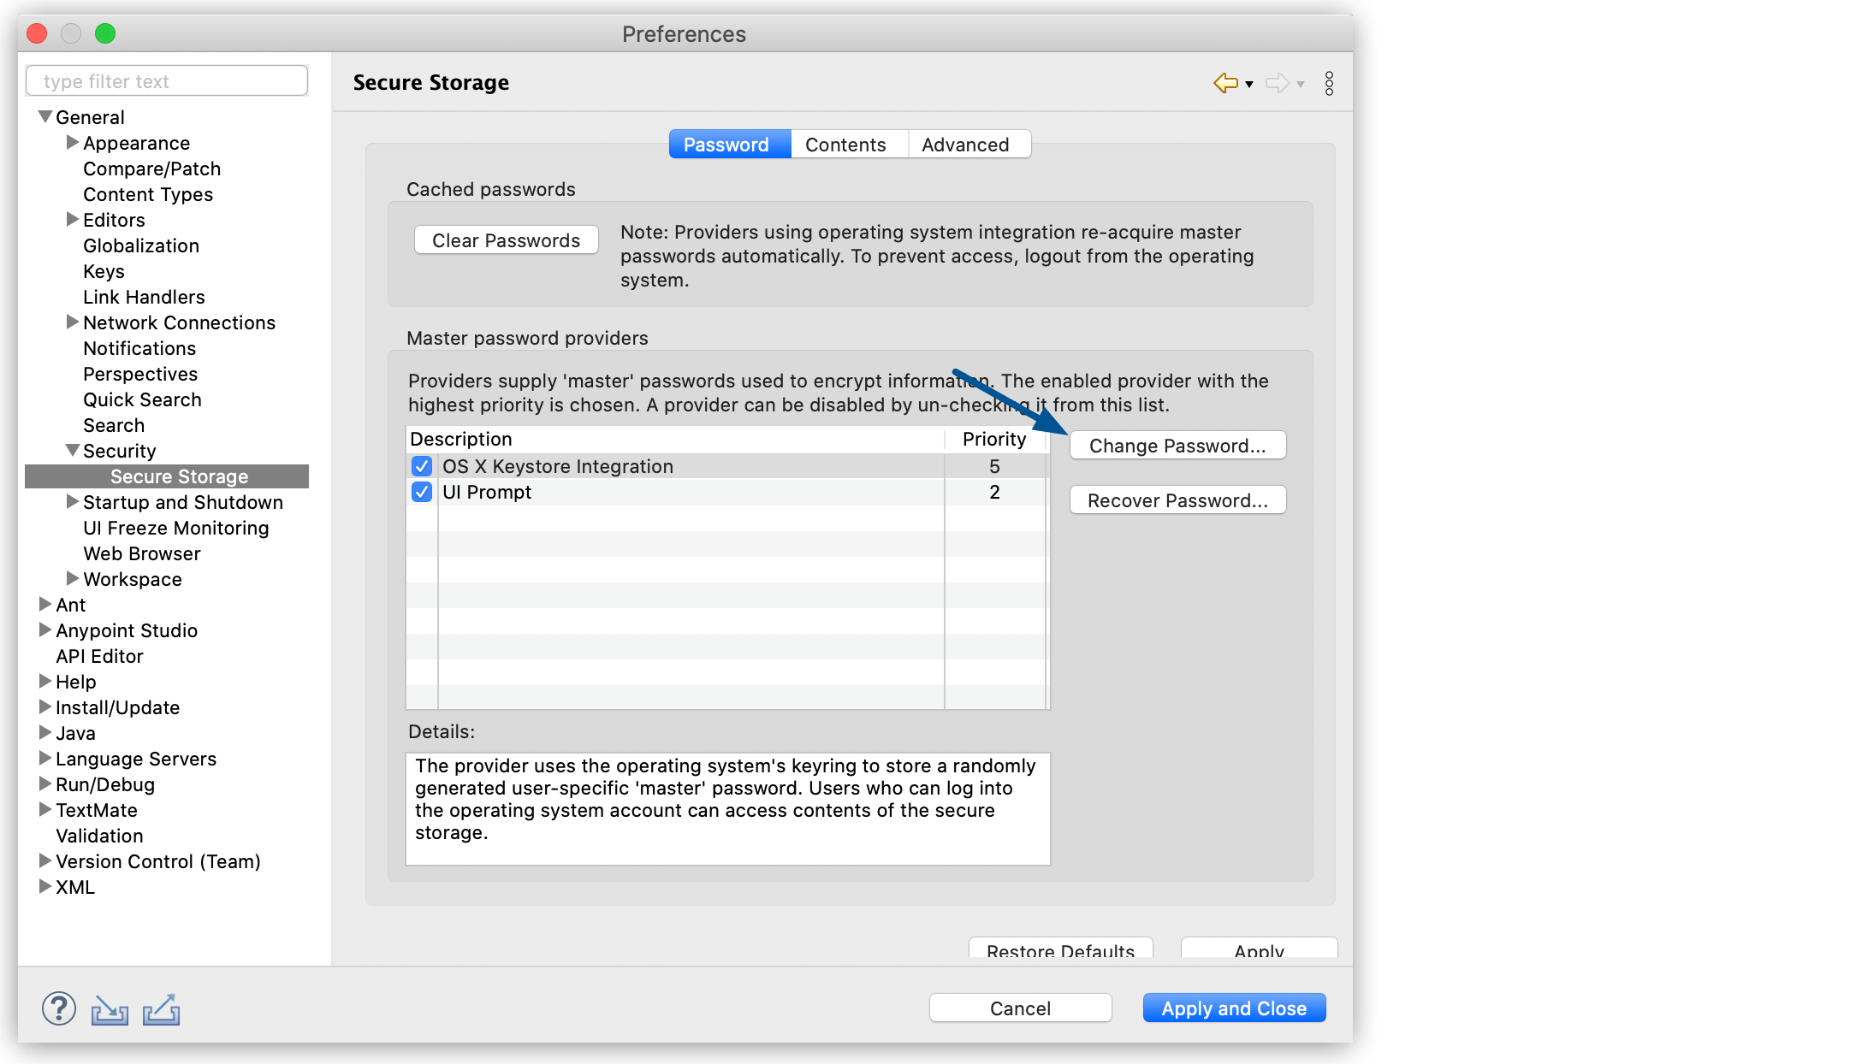Switch to the Contents tab

click(x=845, y=144)
